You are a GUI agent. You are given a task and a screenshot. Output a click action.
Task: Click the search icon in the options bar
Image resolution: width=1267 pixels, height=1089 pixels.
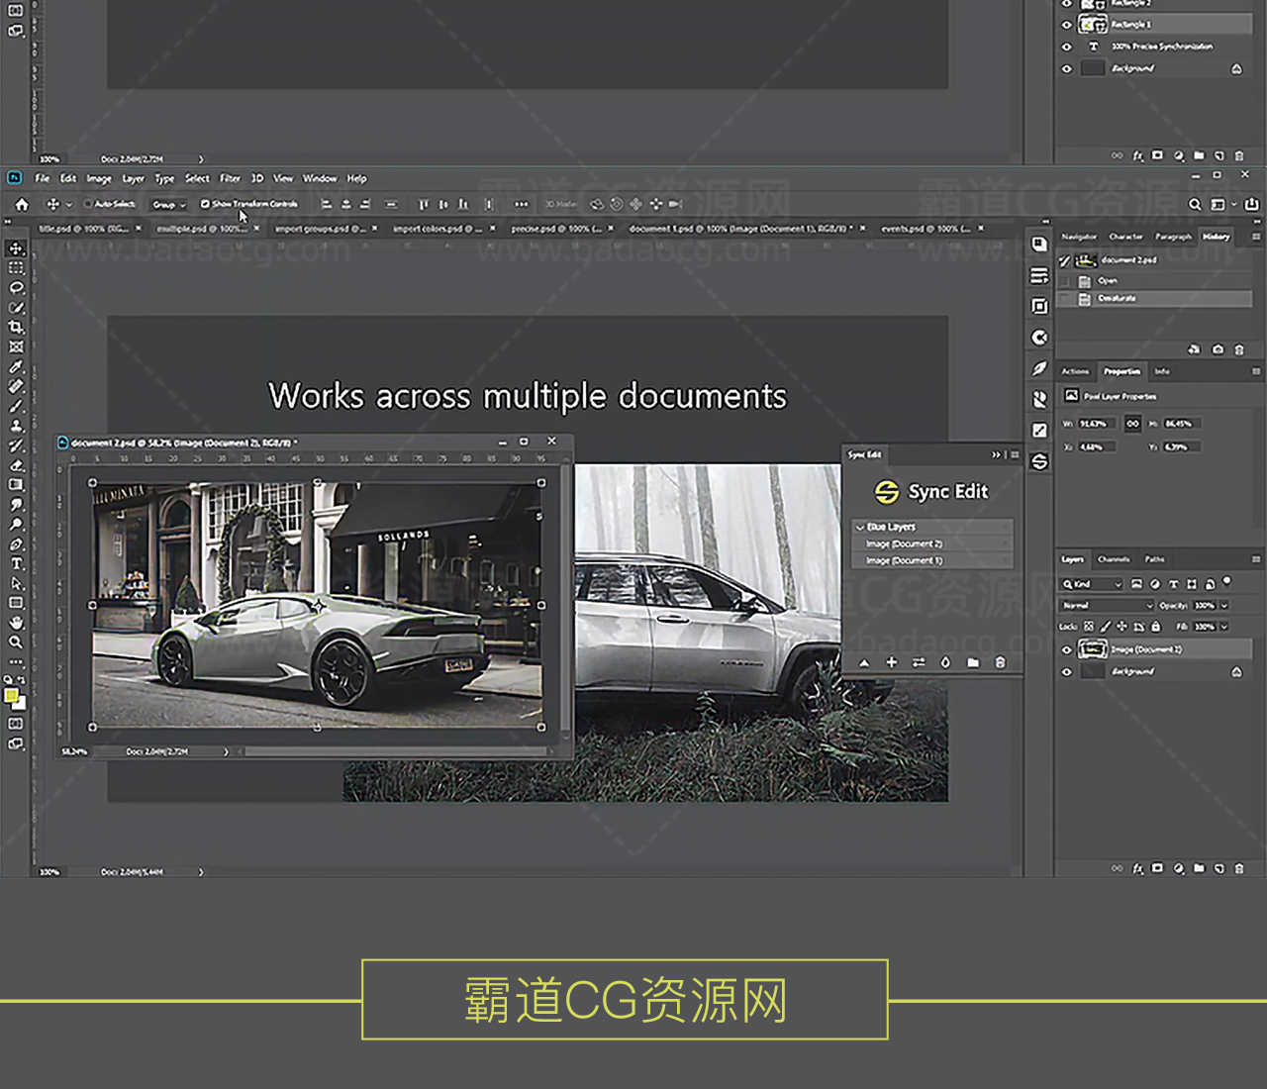[x=1195, y=204]
